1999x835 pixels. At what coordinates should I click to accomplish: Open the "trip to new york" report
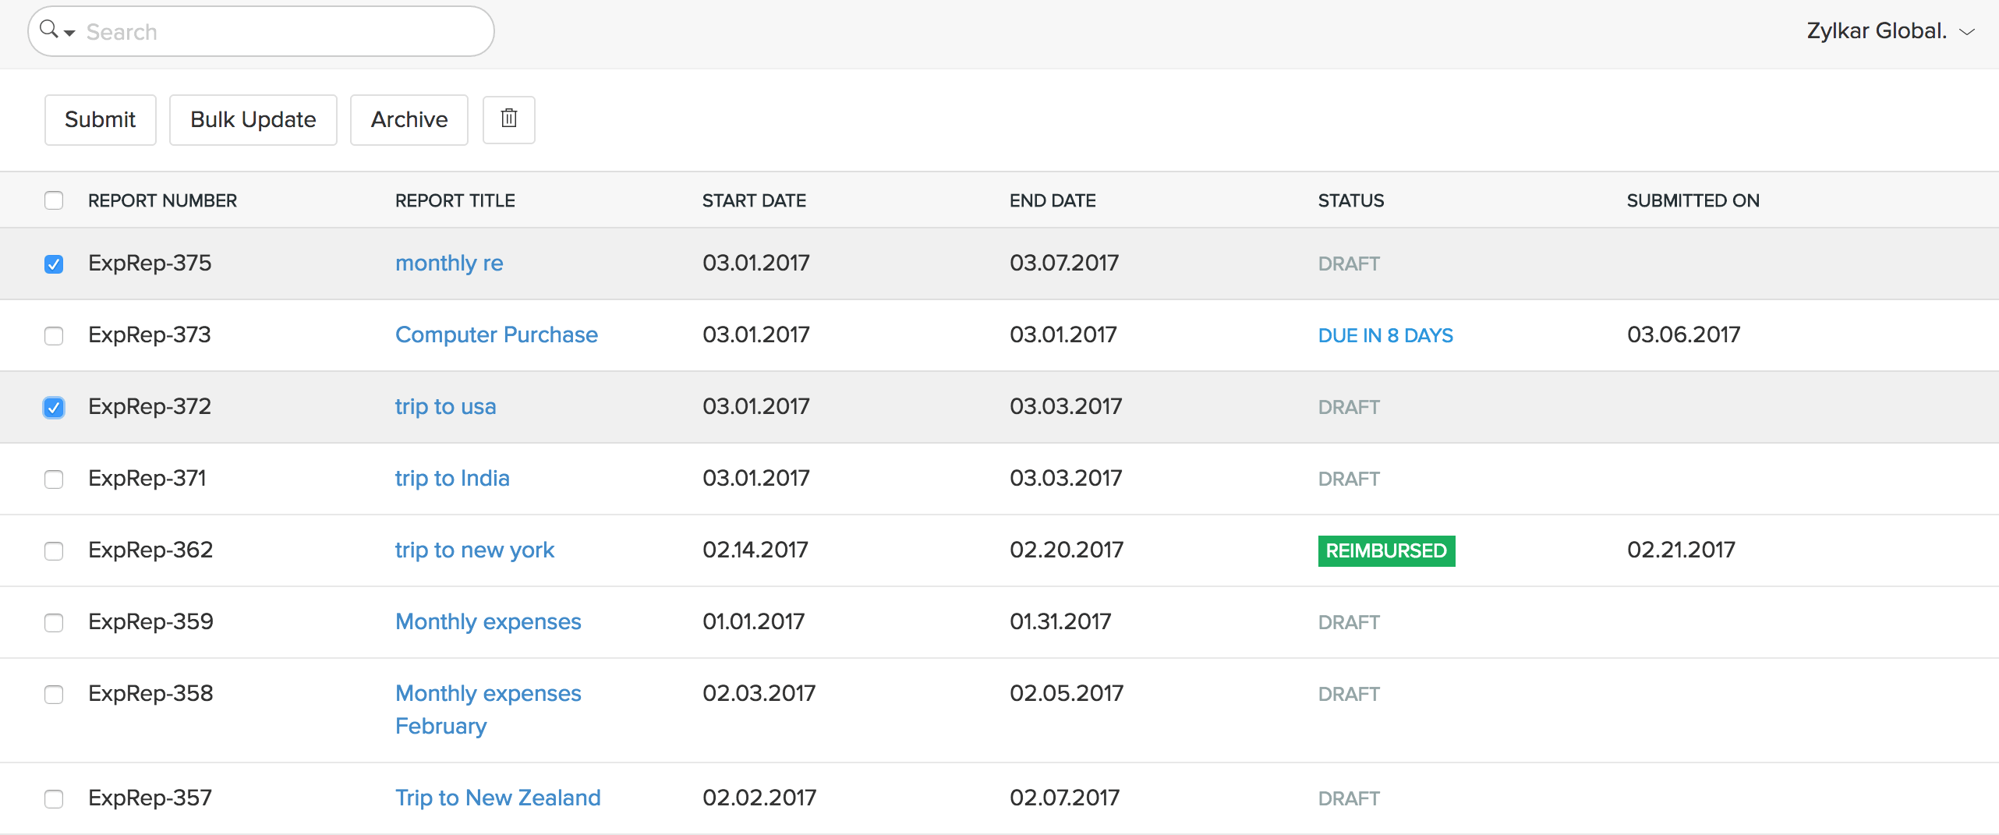click(x=474, y=550)
